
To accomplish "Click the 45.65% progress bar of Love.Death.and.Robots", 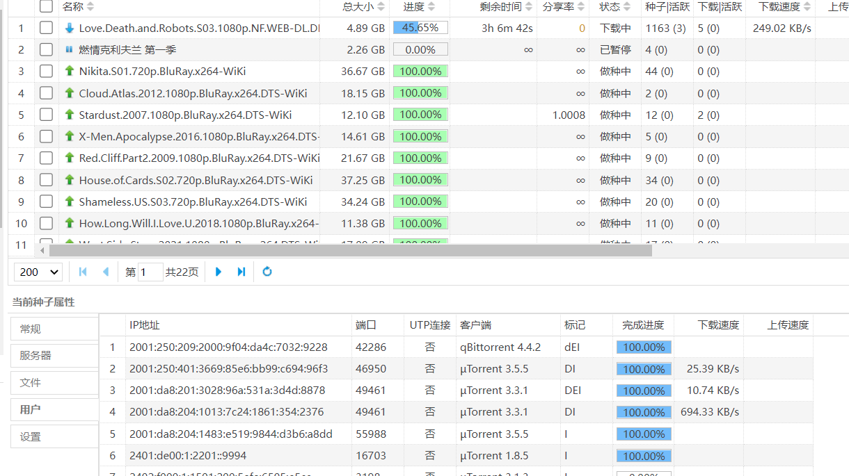I will (x=420, y=28).
